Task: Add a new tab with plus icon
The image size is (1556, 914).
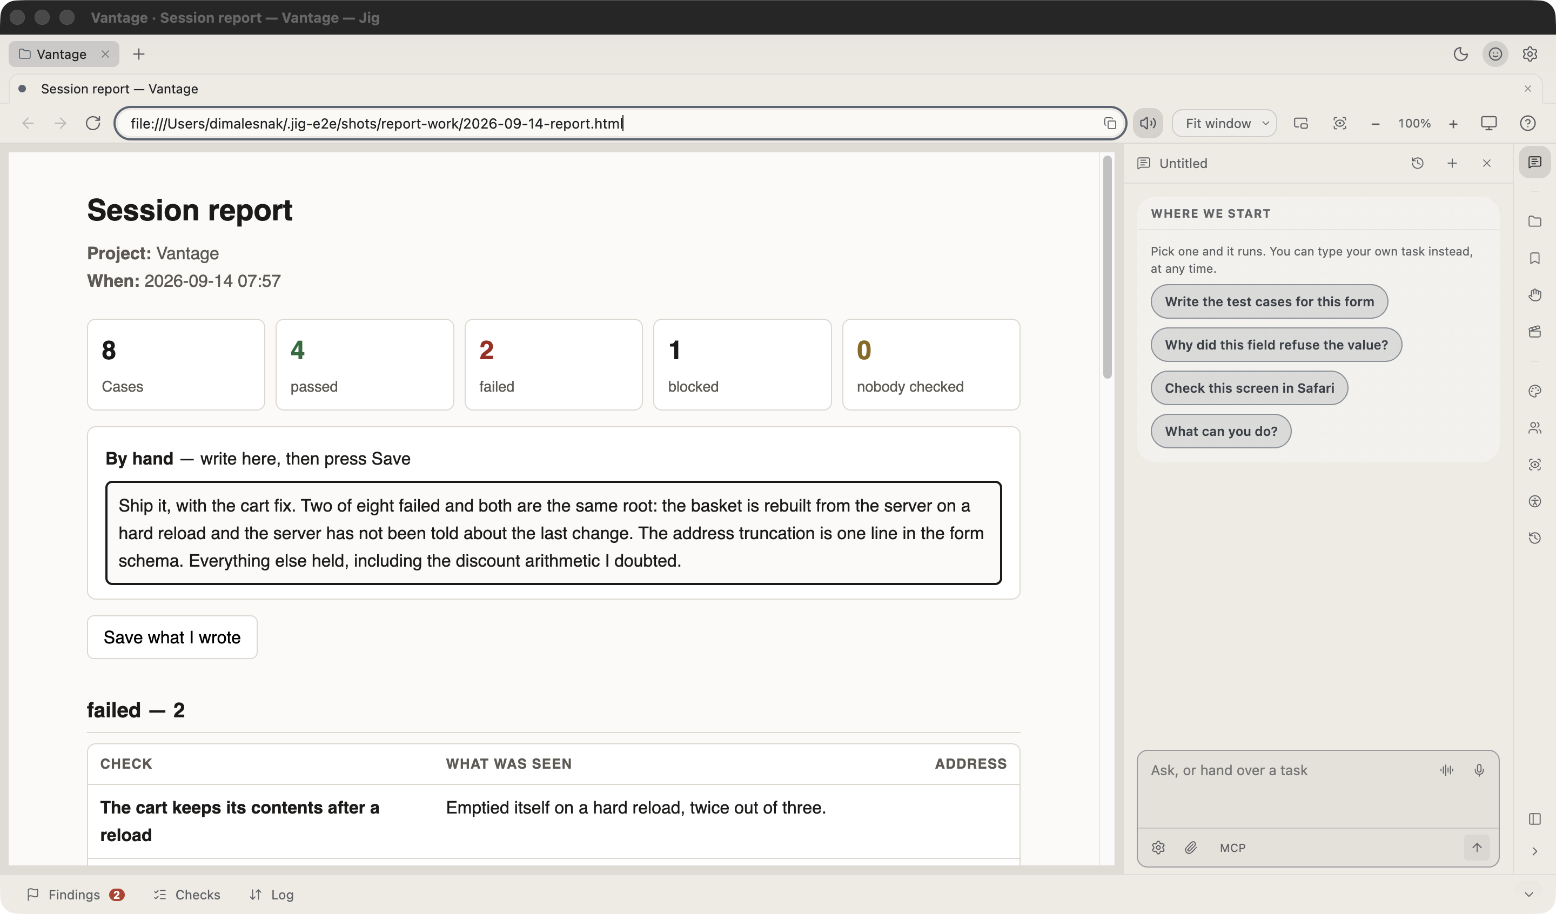Action: pyautogui.click(x=139, y=55)
